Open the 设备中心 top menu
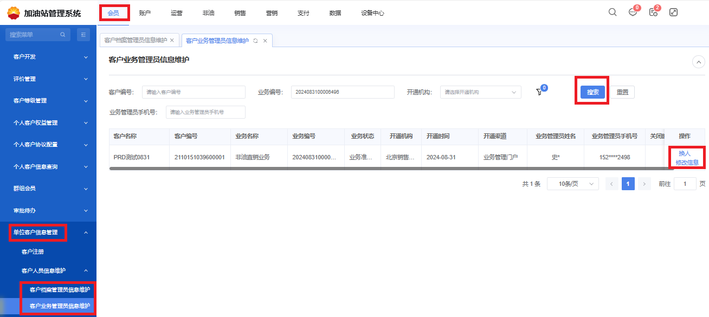 (372, 13)
